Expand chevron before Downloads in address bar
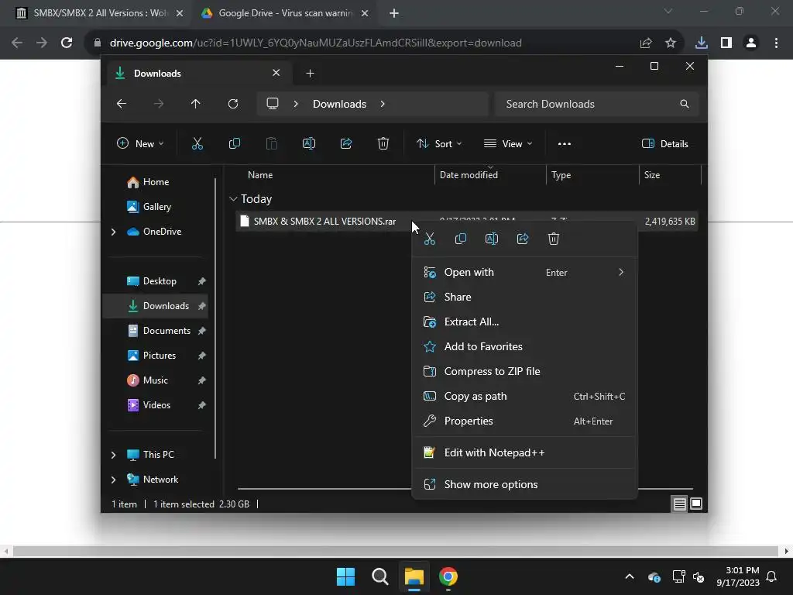 [x=296, y=104]
